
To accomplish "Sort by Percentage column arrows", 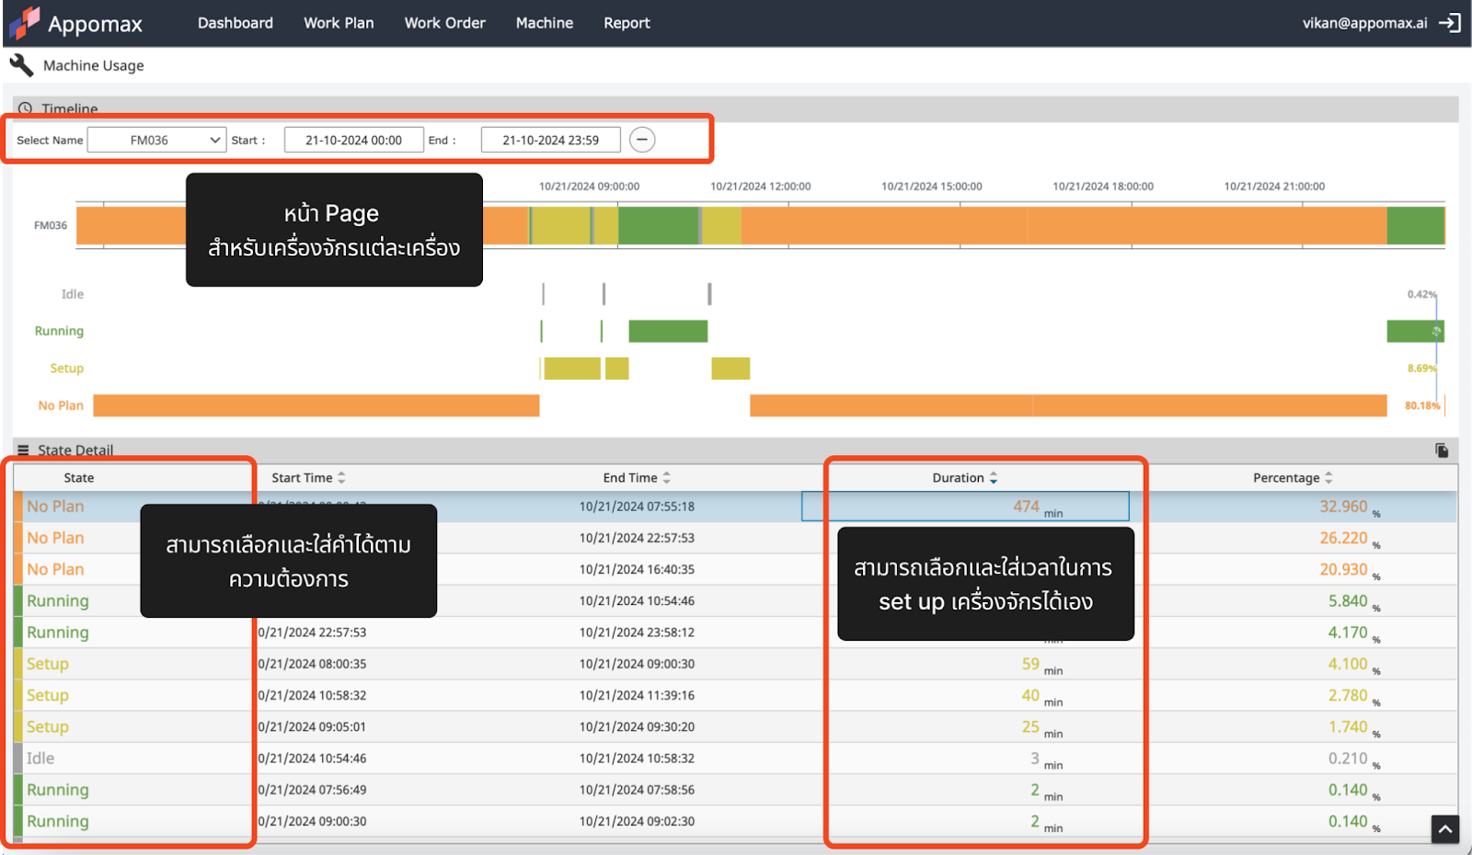I will (1328, 478).
